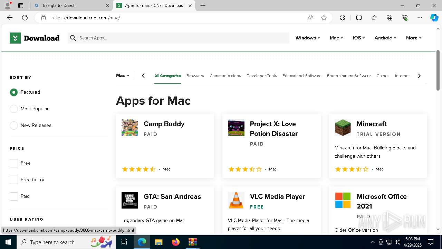Click the search magnifier icon
The image size is (442, 249).
73,38
